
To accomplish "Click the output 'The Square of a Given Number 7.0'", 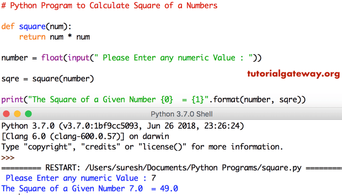I will 72,189.
